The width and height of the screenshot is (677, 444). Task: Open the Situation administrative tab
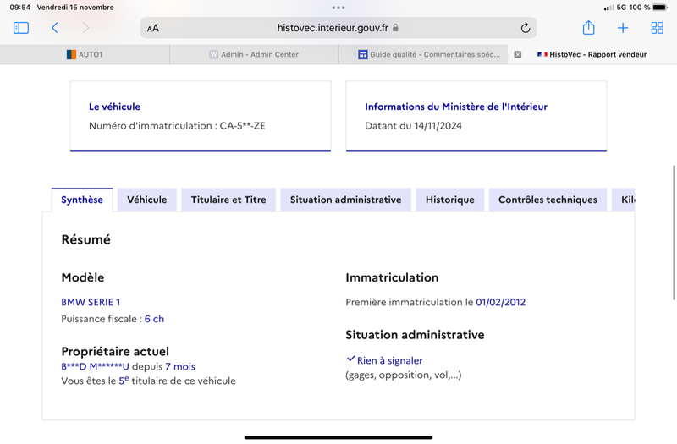345,200
